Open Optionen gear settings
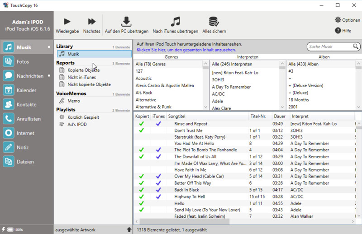The width and height of the screenshot is (362, 234). [338, 20]
